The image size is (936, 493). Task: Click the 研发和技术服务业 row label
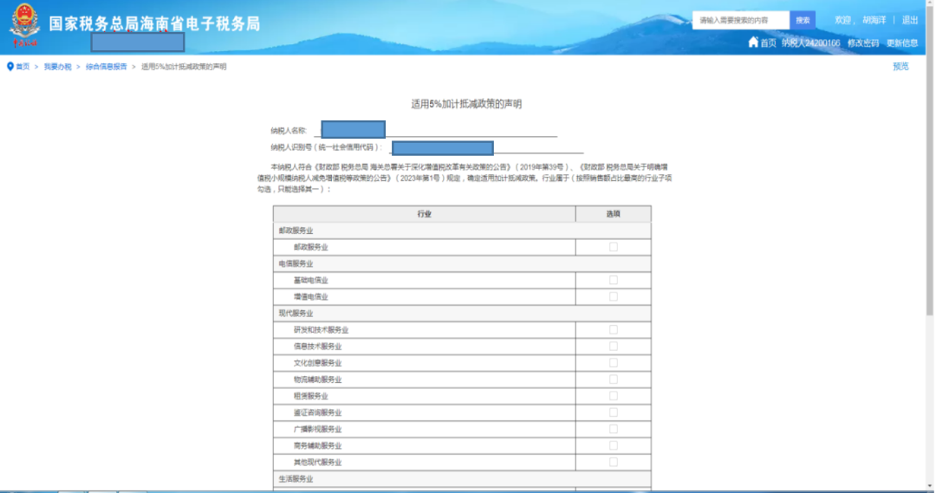click(x=321, y=329)
